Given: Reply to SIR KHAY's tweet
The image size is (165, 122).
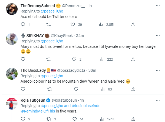Looking at the screenshot, I should pos(23,59).
